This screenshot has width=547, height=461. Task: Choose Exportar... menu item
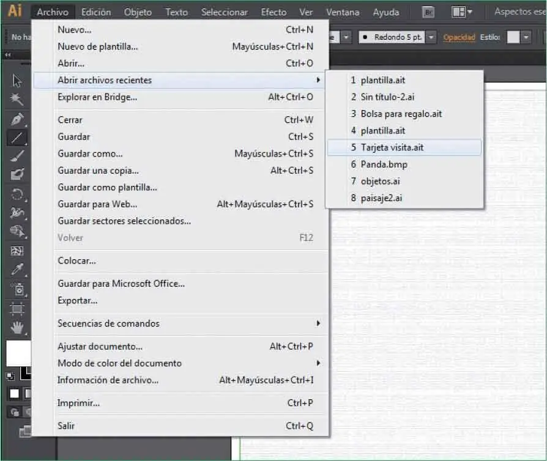click(x=180, y=300)
